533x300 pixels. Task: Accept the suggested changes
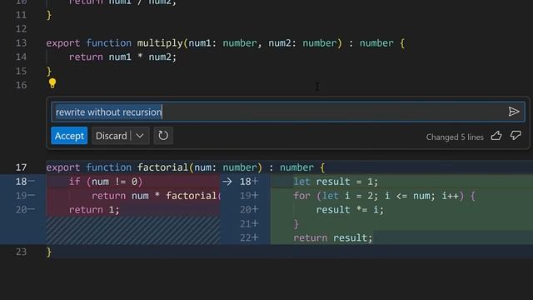(69, 136)
